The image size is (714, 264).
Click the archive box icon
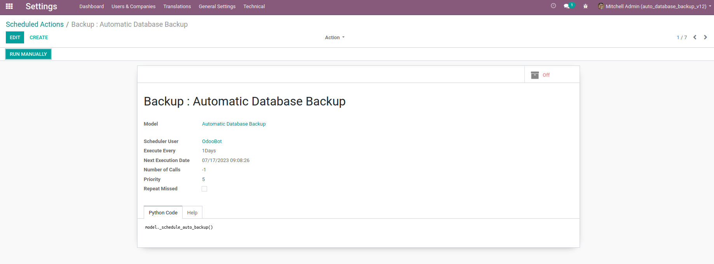(x=535, y=75)
